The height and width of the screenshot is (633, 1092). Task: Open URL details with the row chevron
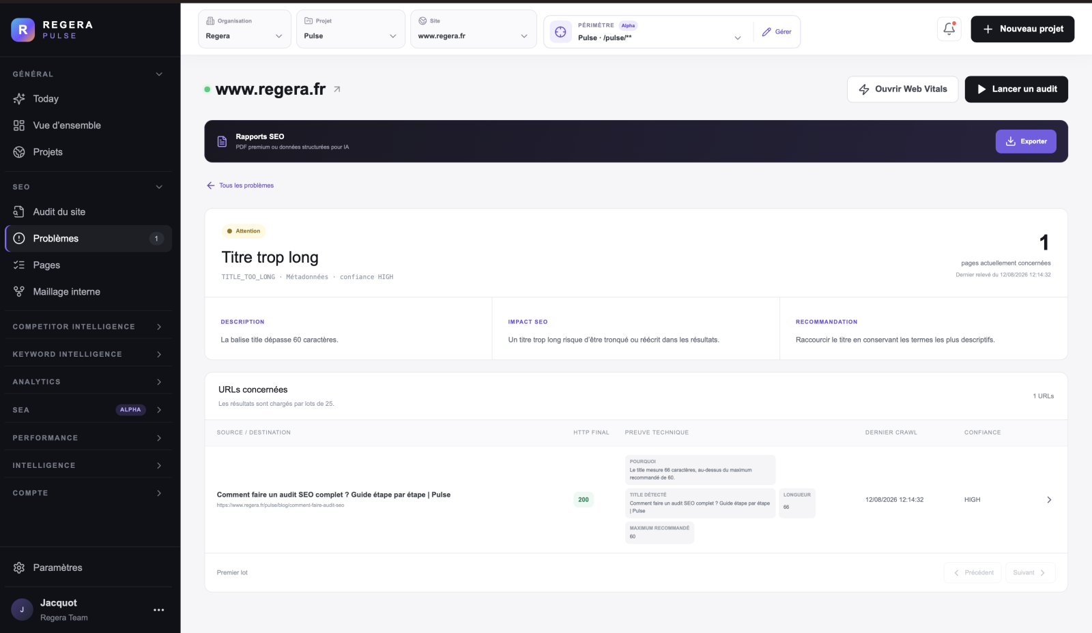[x=1049, y=500]
